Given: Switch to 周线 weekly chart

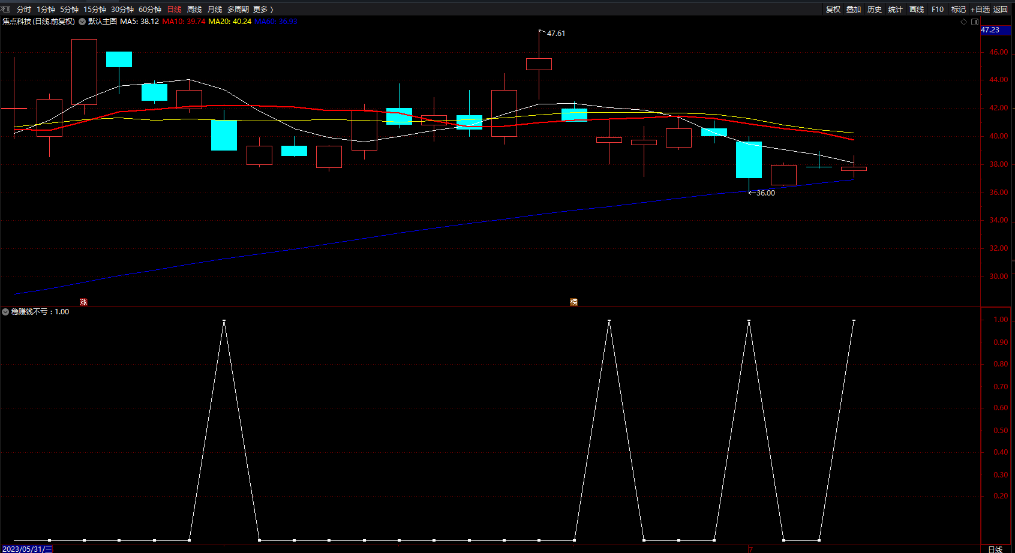Looking at the screenshot, I should 194,10.
